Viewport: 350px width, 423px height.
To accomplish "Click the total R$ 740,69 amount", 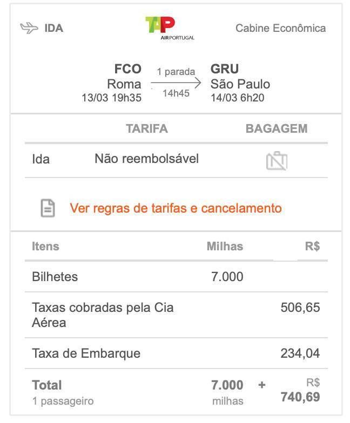I will [300, 391].
